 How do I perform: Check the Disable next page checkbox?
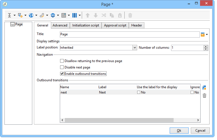(62, 67)
